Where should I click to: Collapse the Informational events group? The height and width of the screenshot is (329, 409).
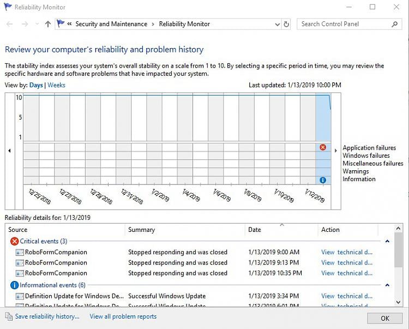387,285
